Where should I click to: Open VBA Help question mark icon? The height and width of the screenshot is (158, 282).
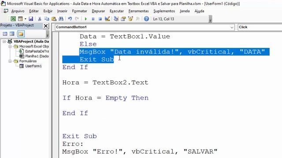click(146, 19)
